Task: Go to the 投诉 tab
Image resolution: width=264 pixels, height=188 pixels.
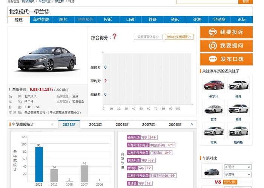Action: click(108, 20)
